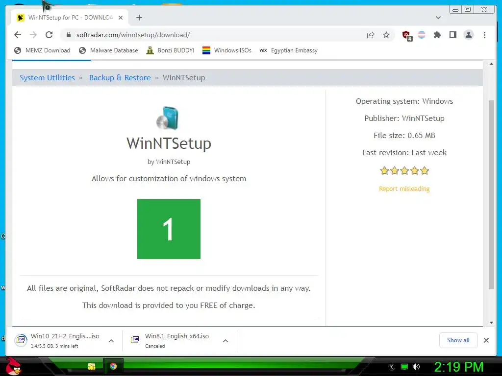This screenshot has width=502, height=376.
Task: Open the Extensions puzzle piece menu
Action: [437, 35]
